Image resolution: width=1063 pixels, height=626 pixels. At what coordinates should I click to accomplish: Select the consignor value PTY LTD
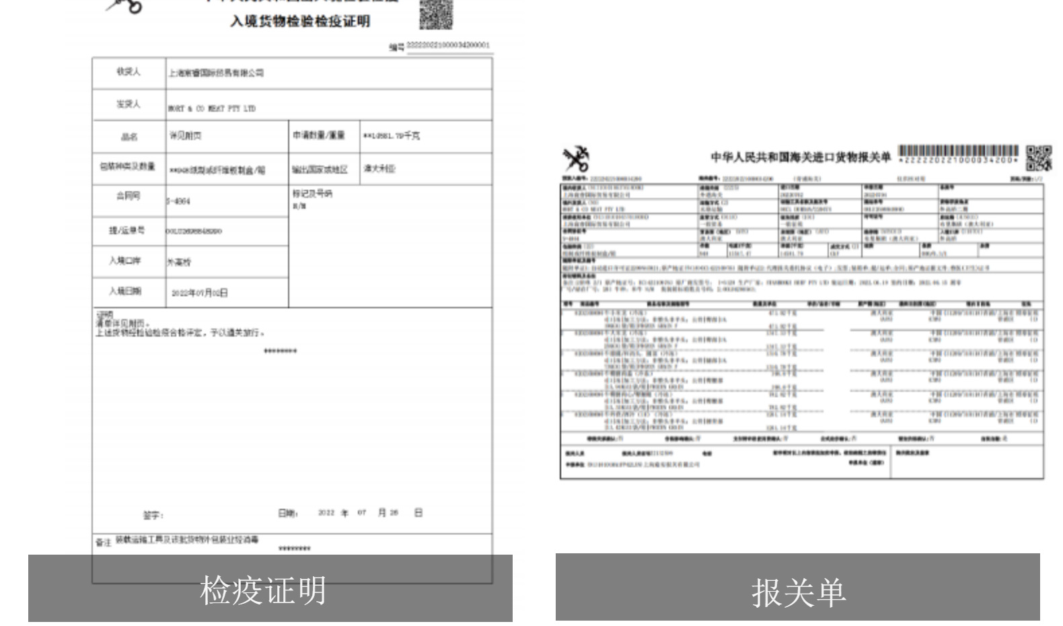pos(212,108)
